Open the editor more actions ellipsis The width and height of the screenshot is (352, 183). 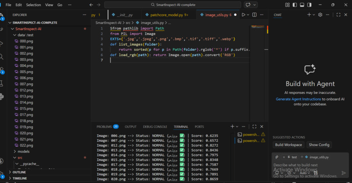262,15
